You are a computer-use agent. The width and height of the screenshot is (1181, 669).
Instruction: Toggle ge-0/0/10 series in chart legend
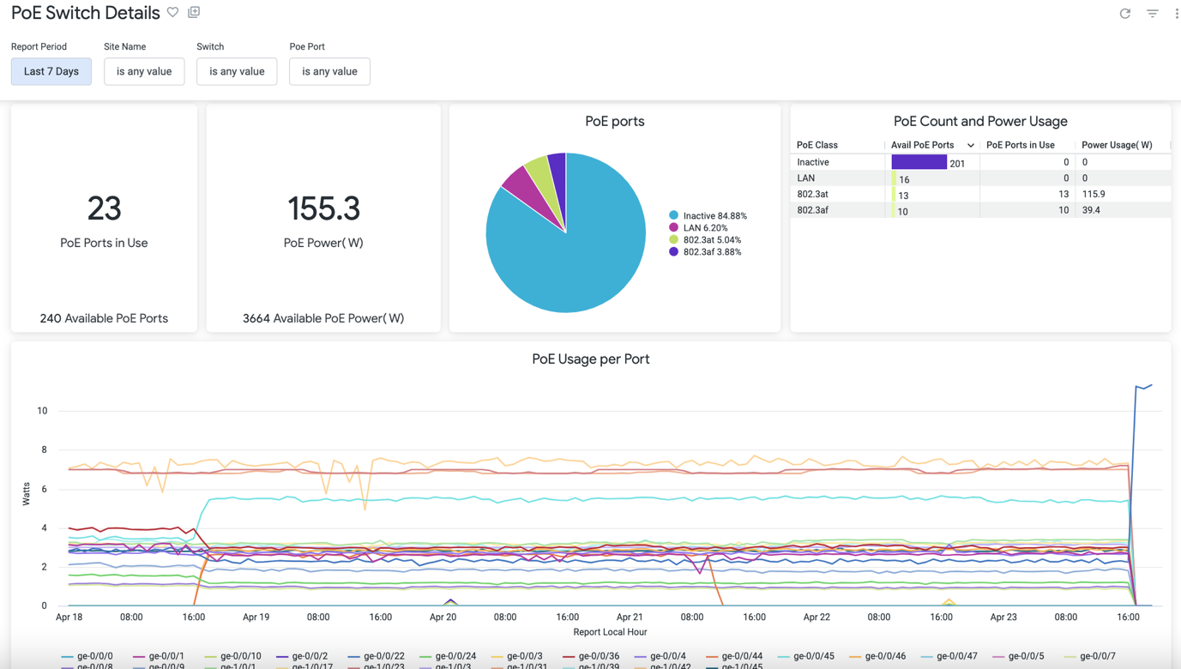pyautogui.click(x=232, y=656)
